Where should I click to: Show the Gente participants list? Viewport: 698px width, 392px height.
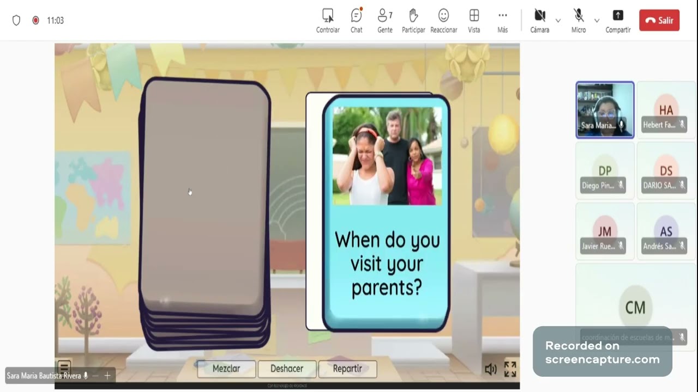tap(385, 21)
